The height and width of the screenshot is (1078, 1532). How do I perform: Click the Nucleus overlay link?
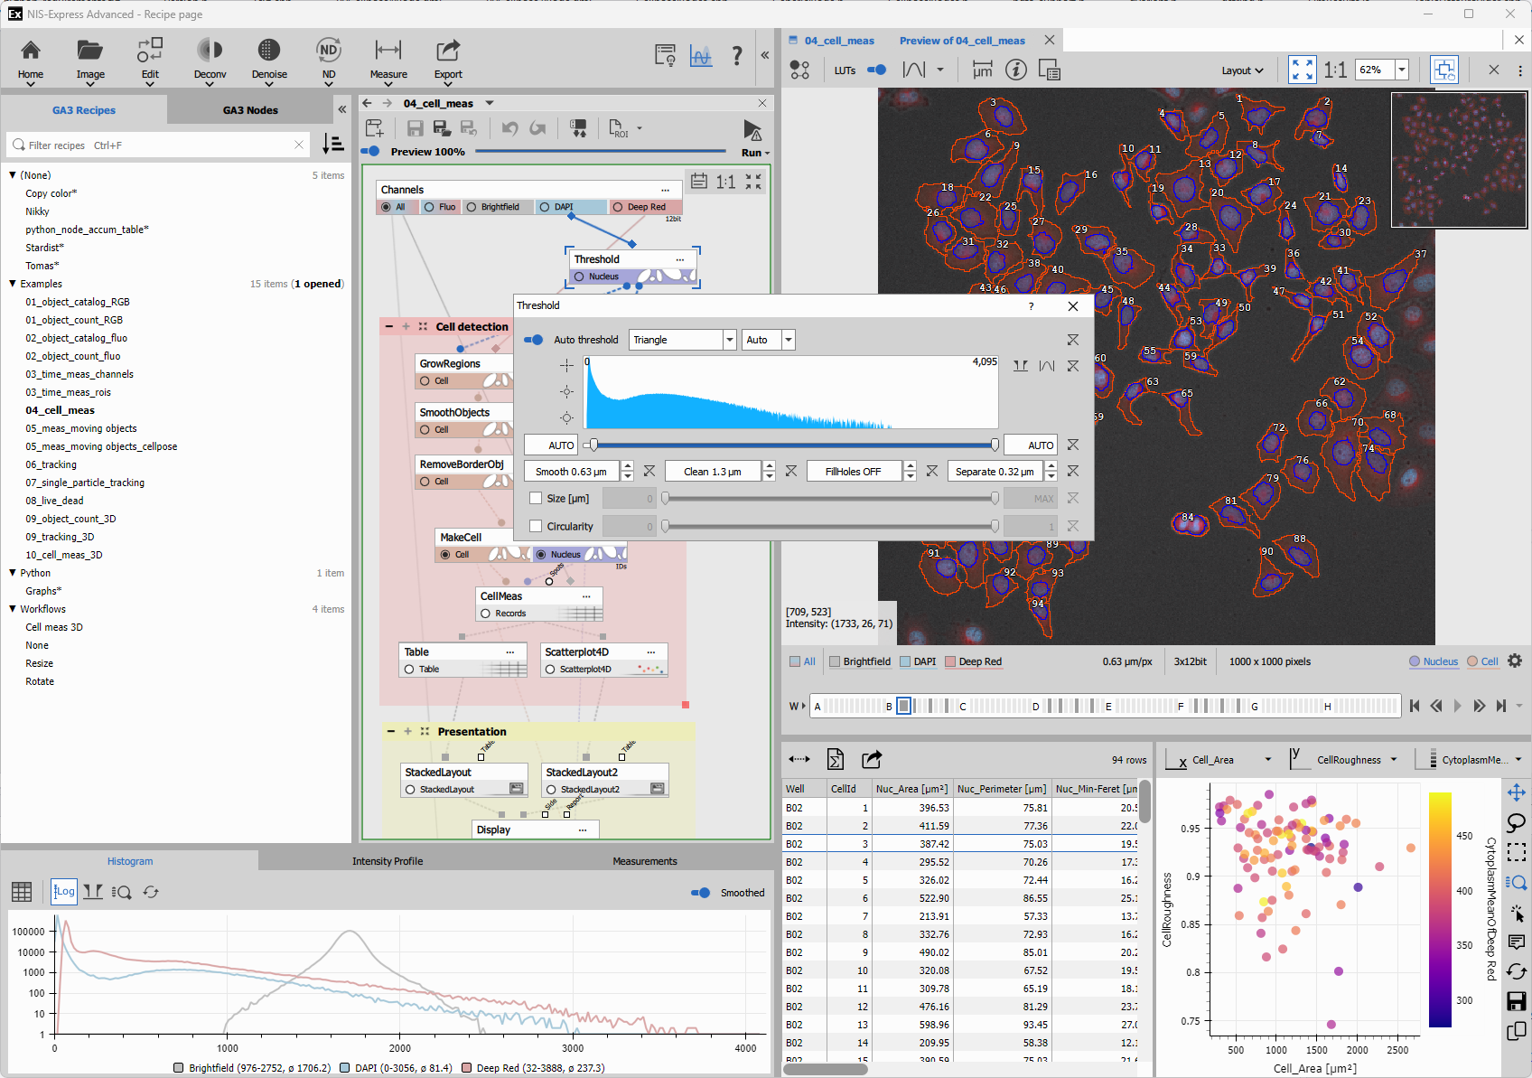pos(1440,661)
